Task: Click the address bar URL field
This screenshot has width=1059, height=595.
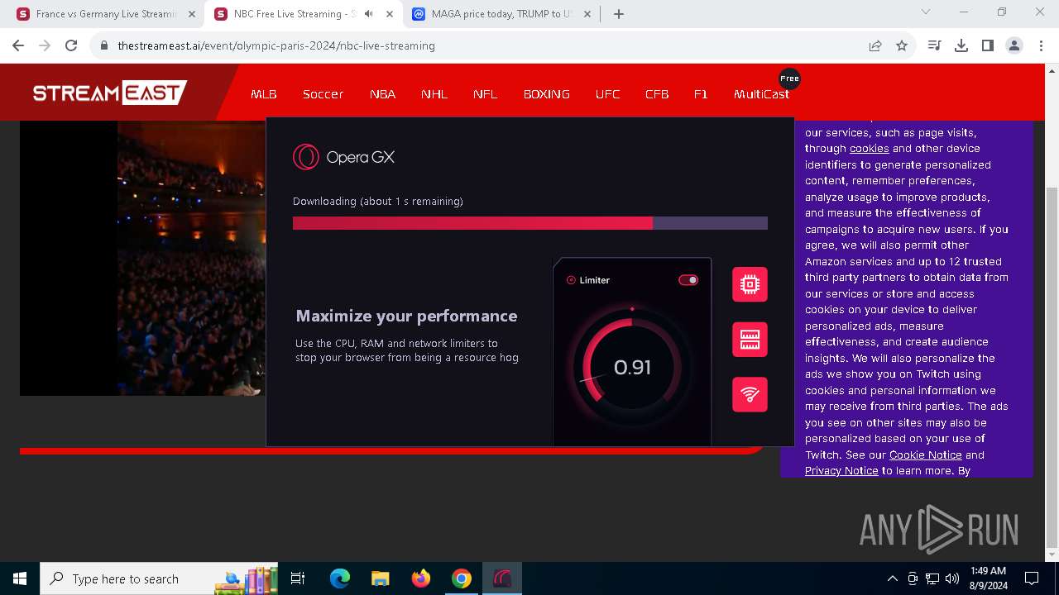Action: pos(477,45)
